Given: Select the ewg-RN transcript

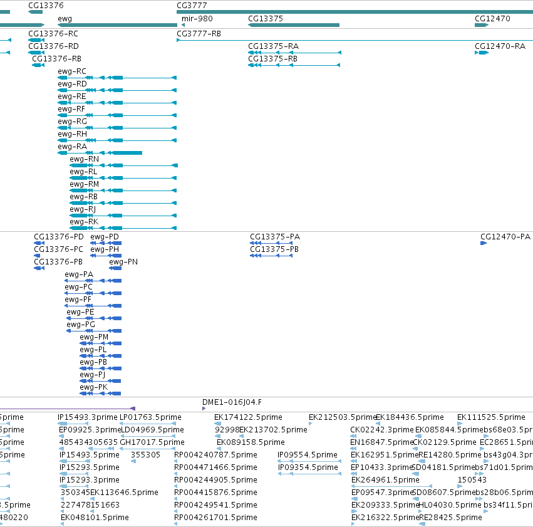Looking at the screenshot, I should (124, 165).
